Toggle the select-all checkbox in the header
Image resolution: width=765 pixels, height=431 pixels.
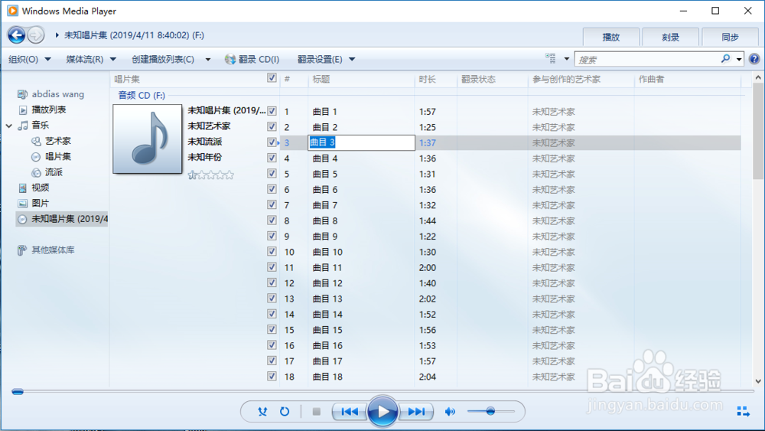point(272,77)
